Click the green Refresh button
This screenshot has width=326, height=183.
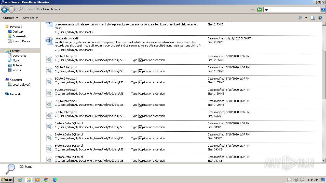click(x=259, y=9)
